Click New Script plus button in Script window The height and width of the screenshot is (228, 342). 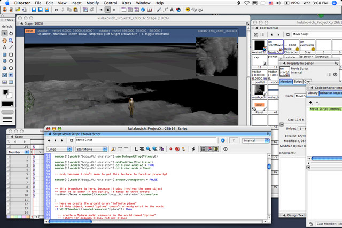pos(49,140)
